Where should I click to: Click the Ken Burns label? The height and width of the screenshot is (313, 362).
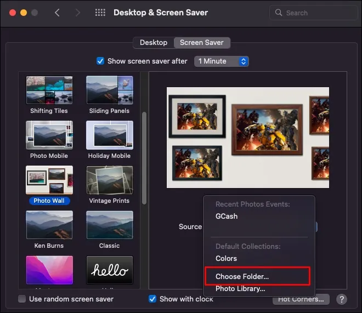[49, 246]
